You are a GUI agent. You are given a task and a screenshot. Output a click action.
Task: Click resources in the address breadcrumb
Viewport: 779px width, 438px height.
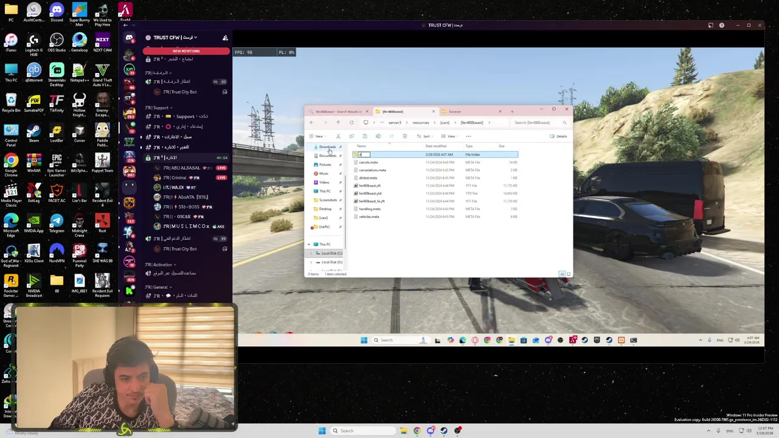(x=421, y=122)
